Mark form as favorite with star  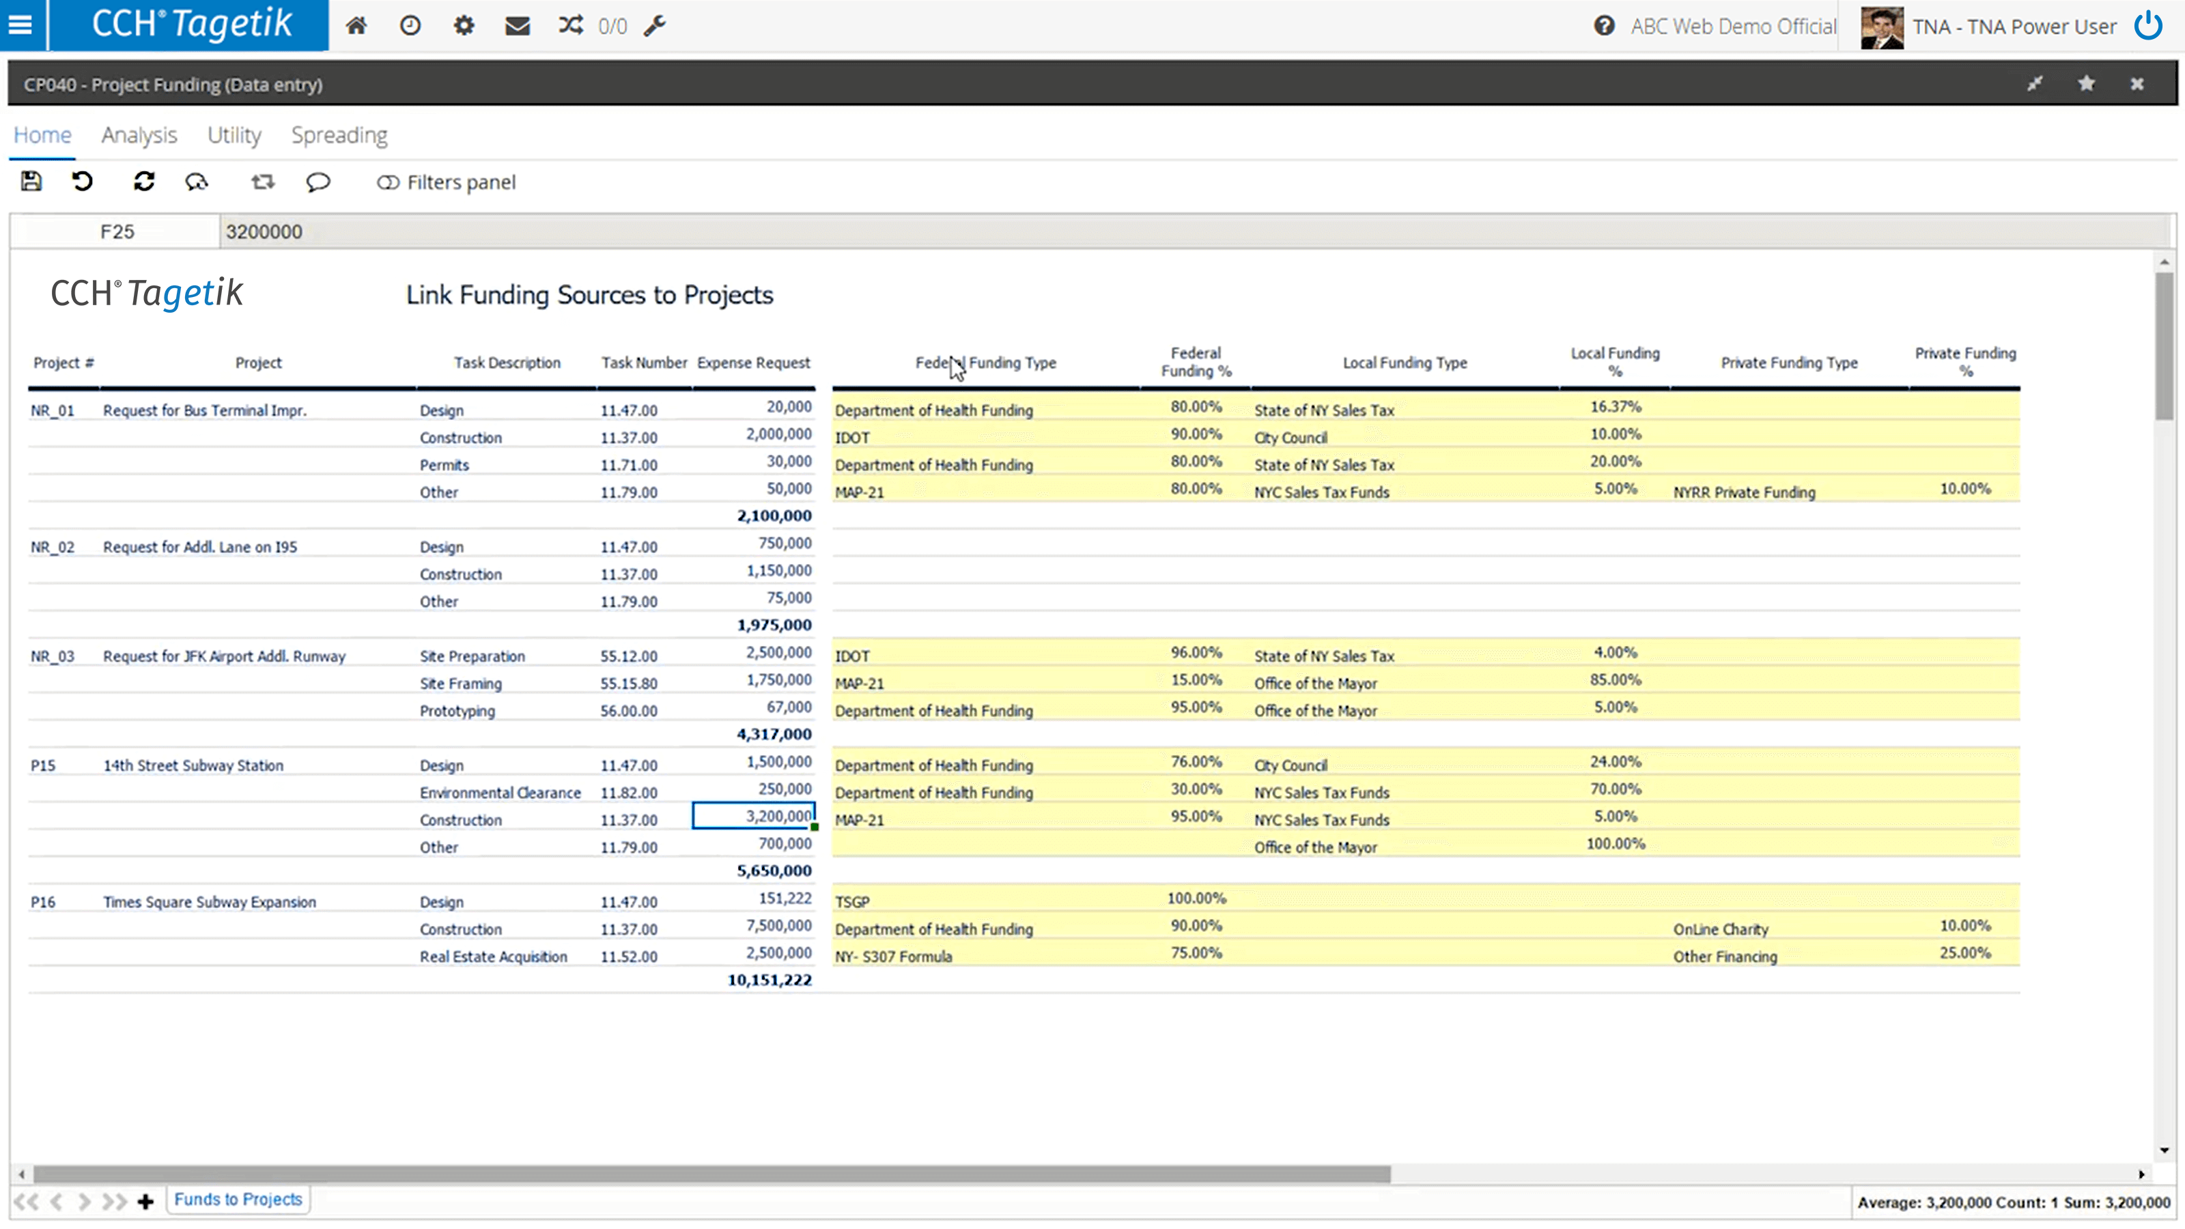click(2087, 83)
